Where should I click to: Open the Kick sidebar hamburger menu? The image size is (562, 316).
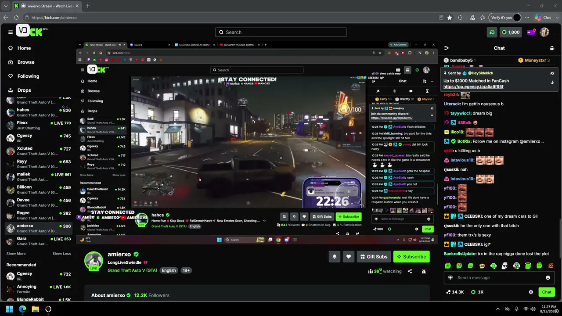coord(10,32)
